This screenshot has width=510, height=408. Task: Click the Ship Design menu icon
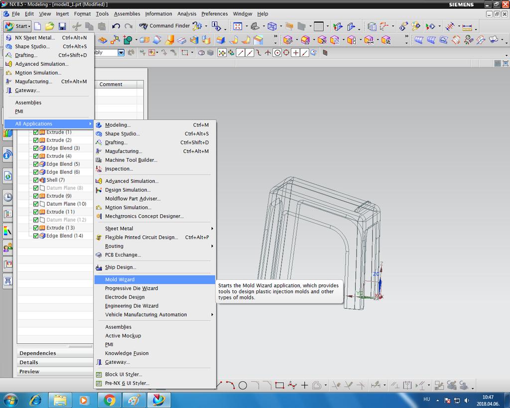99,268
